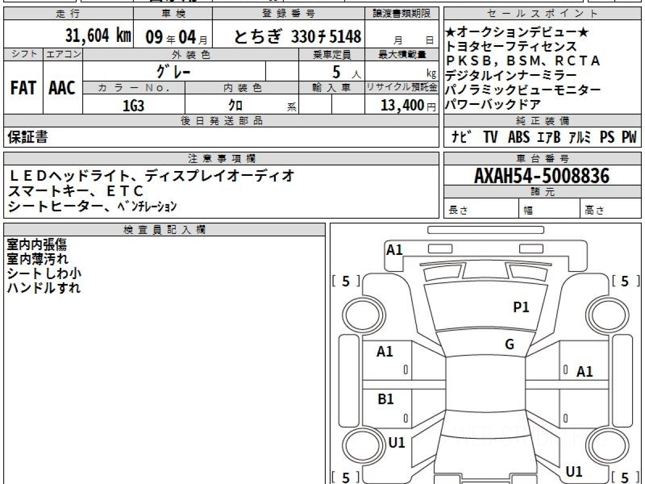Screen dimensions: 645x484
Task: Click the ★オークションデビュー★ line
Action: coord(517,33)
